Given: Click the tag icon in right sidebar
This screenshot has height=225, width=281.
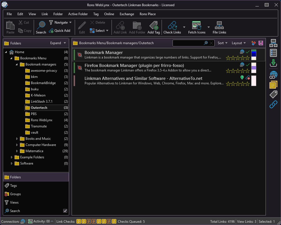Looking at the screenshot, I should click(x=273, y=94).
